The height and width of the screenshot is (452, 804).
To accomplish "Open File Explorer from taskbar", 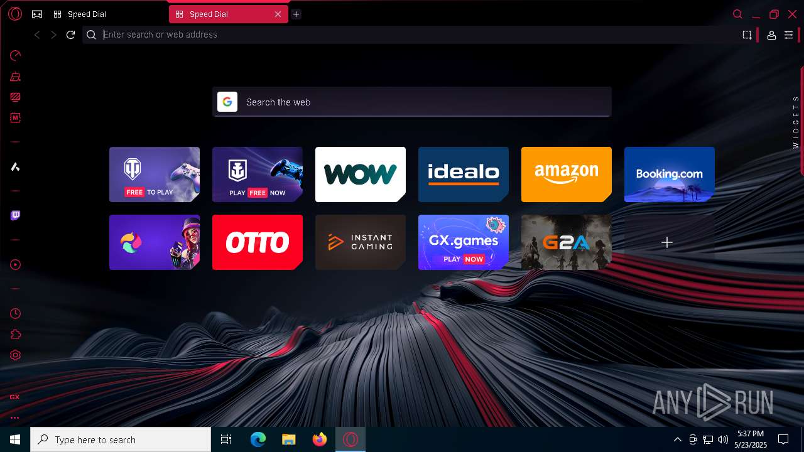I will point(288,439).
